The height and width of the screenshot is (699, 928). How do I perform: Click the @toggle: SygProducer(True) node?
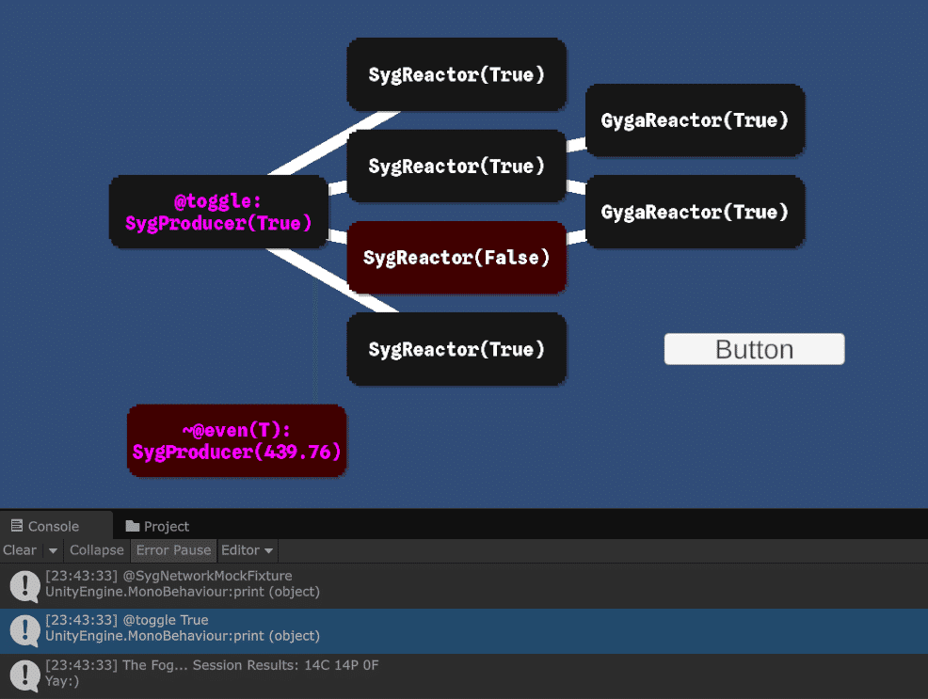click(x=218, y=212)
